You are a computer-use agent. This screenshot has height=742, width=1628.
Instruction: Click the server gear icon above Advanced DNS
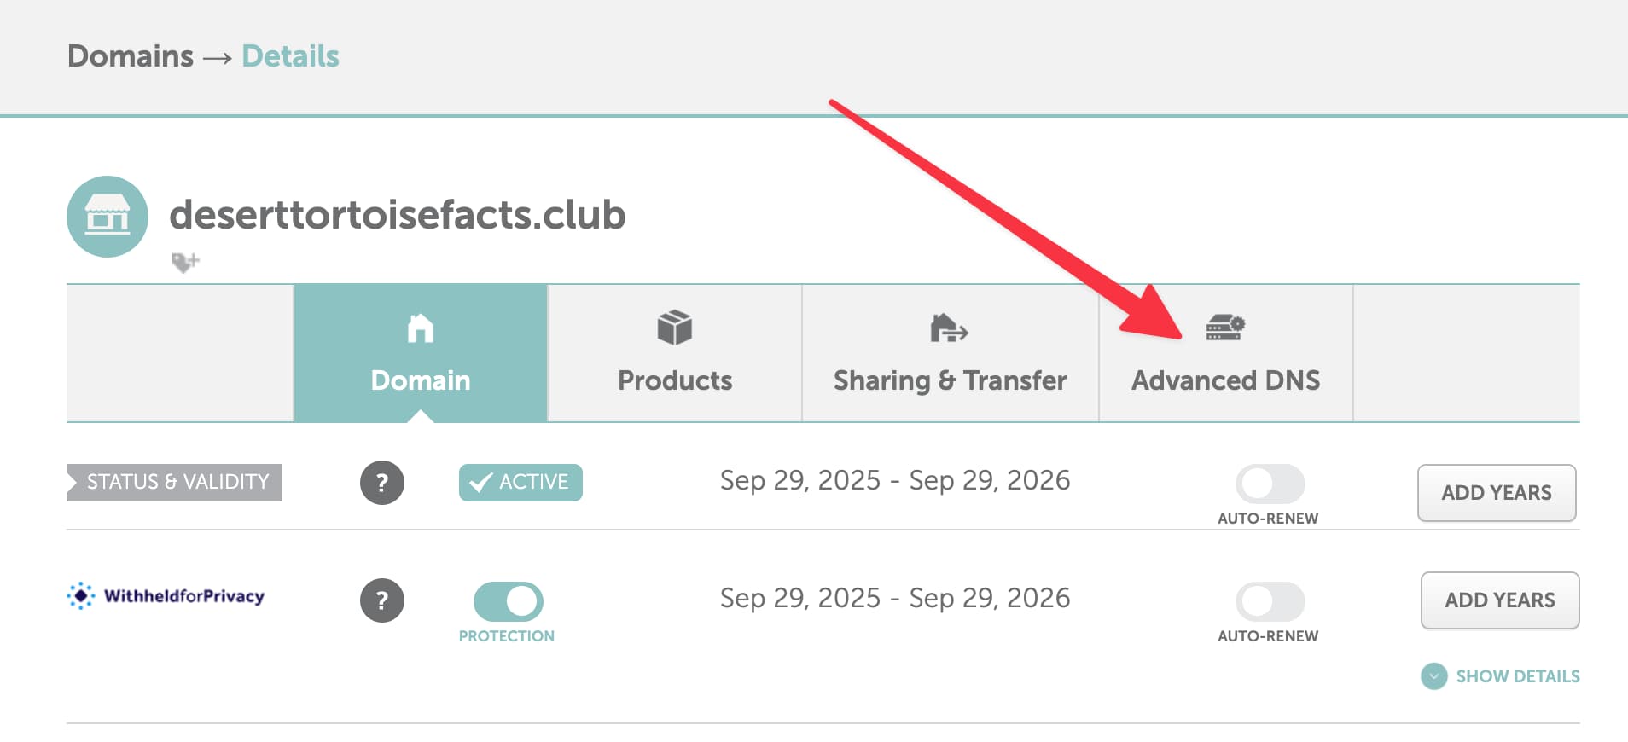1225,328
